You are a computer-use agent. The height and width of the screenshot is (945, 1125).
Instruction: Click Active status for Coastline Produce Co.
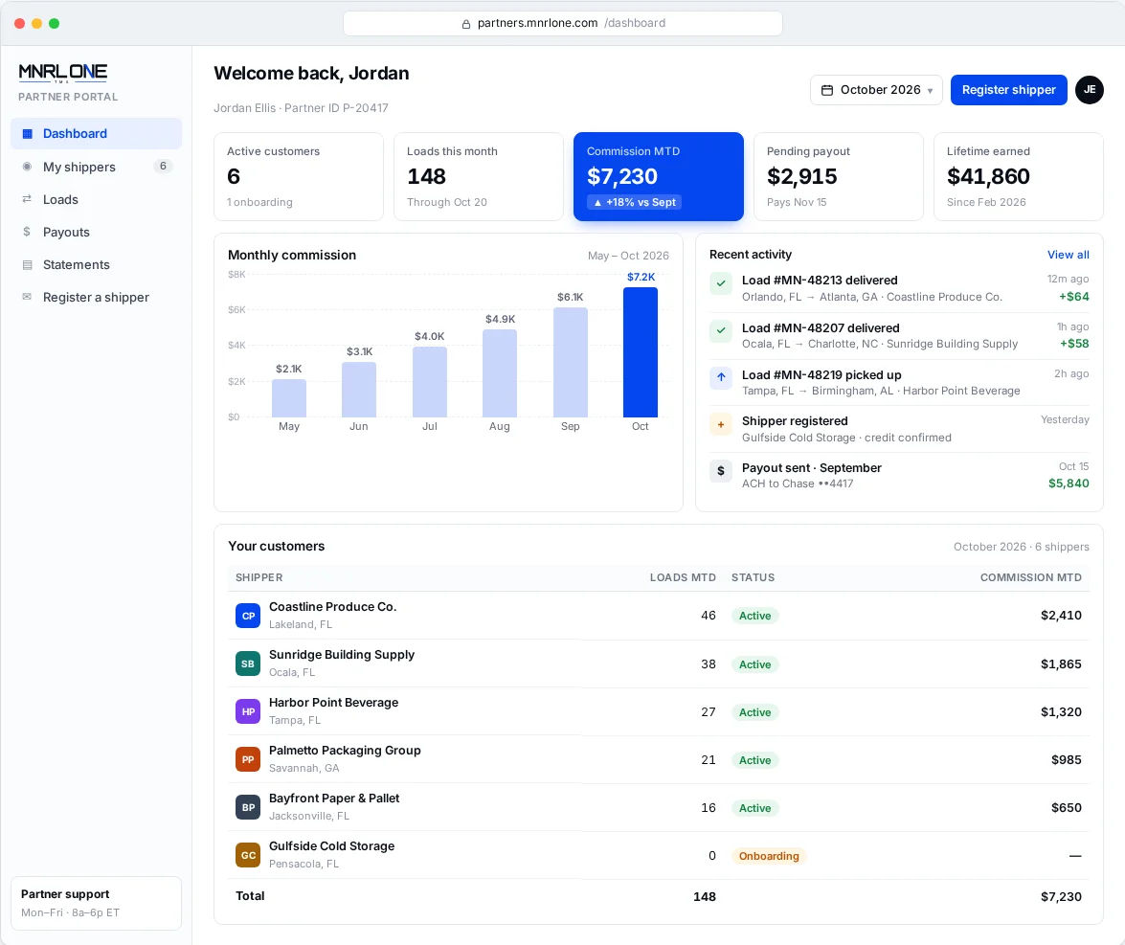click(x=754, y=616)
